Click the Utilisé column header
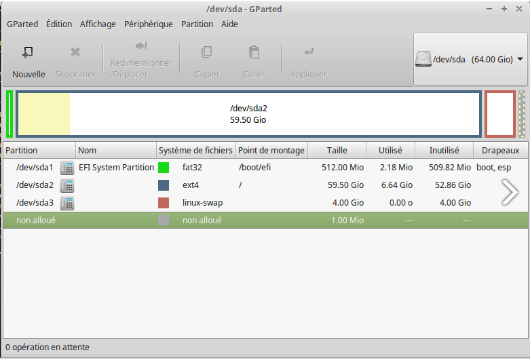 click(x=390, y=150)
